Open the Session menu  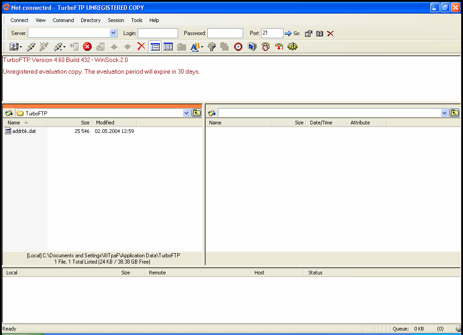116,20
